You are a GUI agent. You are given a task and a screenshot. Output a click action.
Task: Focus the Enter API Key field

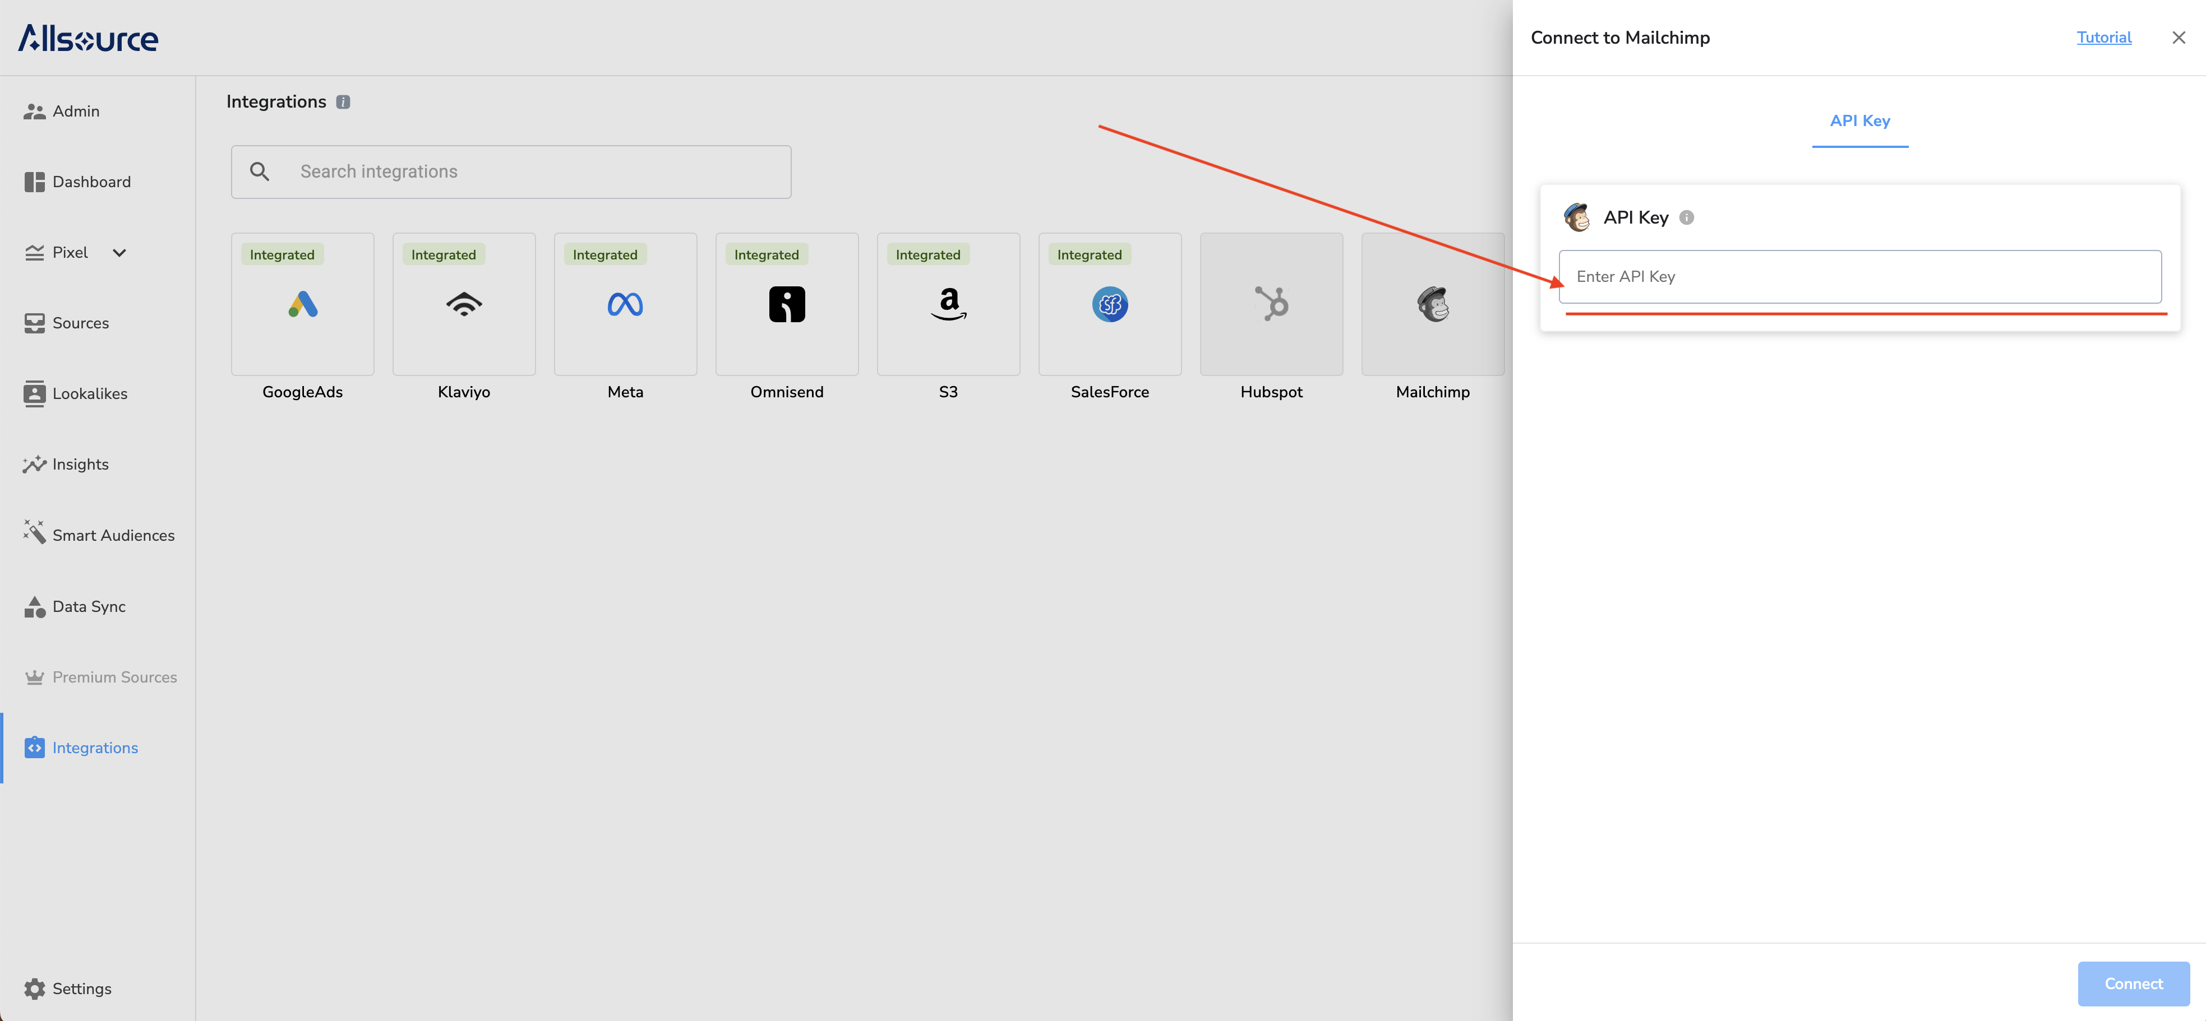[1859, 276]
